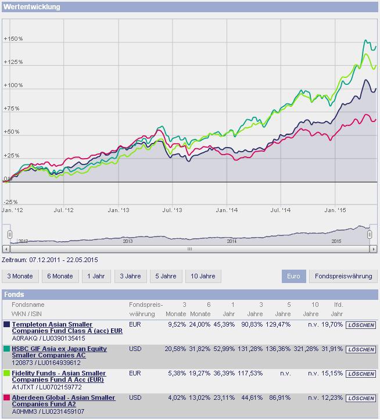Open Fidelity Funds Asian Smaller Companies link
The height and width of the screenshot is (419, 380).
pos(59,376)
